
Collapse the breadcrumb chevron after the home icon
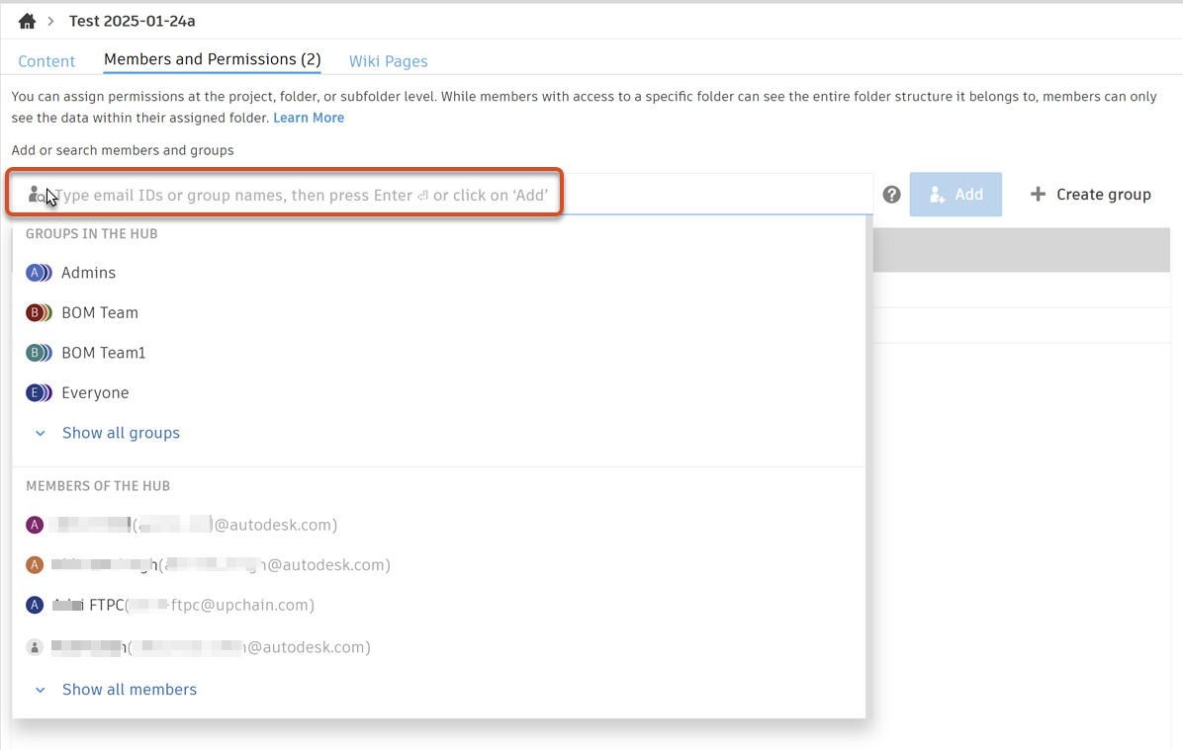48,20
